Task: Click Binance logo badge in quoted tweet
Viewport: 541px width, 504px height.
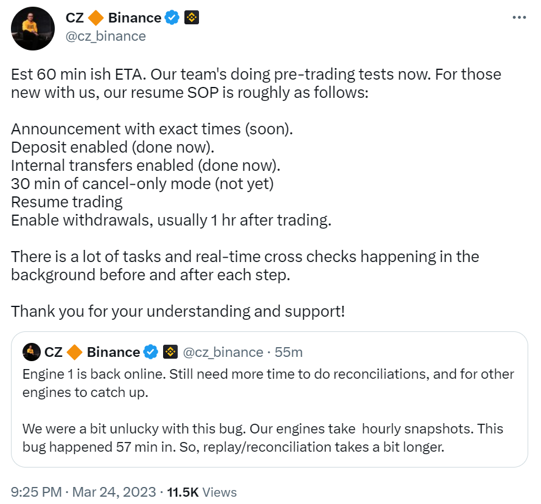Action: pyautogui.click(x=170, y=352)
